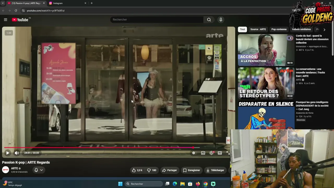Open the Disparaitre en silence thumbnail
Image resolution: width=334 pixels, height=188 pixels.
click(x=266, y=115)
